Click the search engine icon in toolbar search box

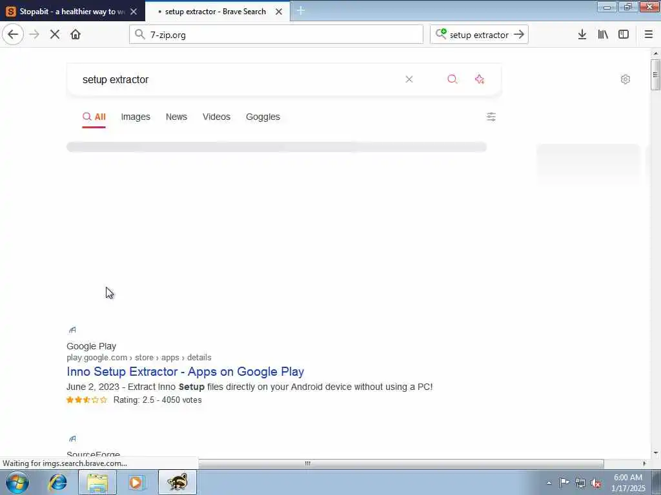441,34
